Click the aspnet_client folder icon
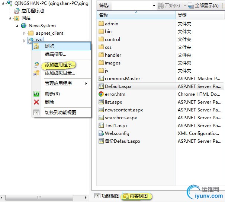225x202 pixels. point(31,33)
